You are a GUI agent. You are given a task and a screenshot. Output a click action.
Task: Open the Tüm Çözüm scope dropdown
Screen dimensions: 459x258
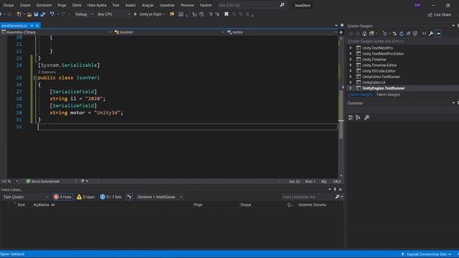(x=26, y=197)
